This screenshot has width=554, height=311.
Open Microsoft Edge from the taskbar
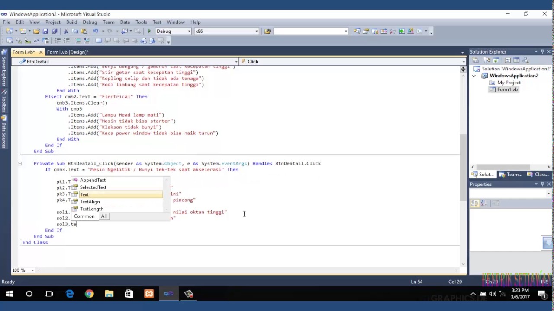pos(70,294)
